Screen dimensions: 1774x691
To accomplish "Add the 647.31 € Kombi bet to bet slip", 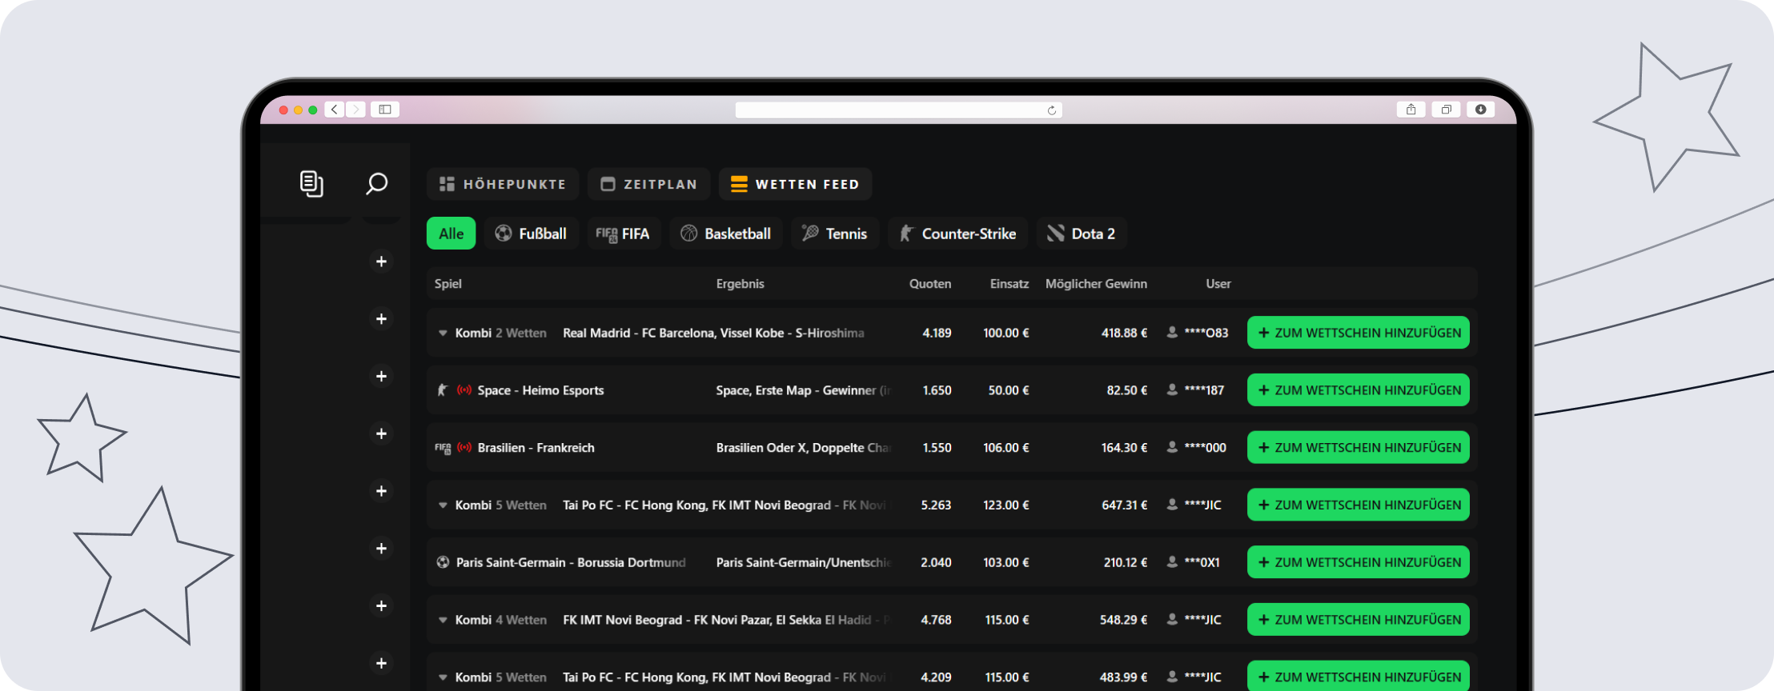I will tap(1359, 505).
